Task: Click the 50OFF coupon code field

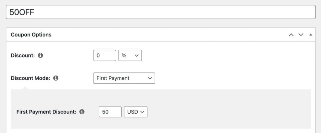Action: click(160, 12)
